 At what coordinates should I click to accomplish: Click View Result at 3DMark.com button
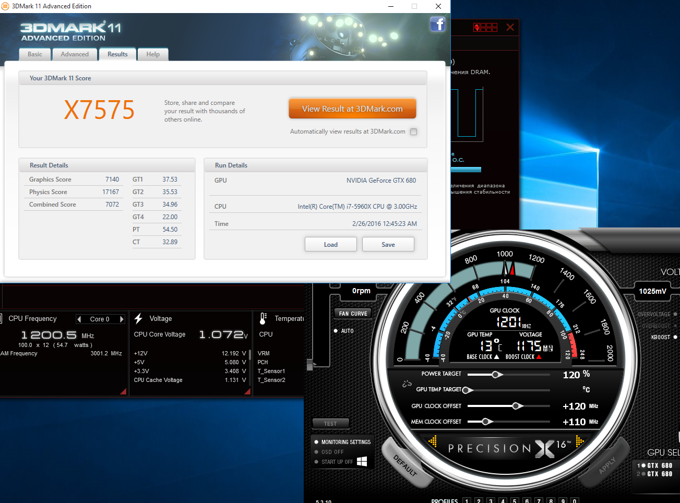point(352,109)
